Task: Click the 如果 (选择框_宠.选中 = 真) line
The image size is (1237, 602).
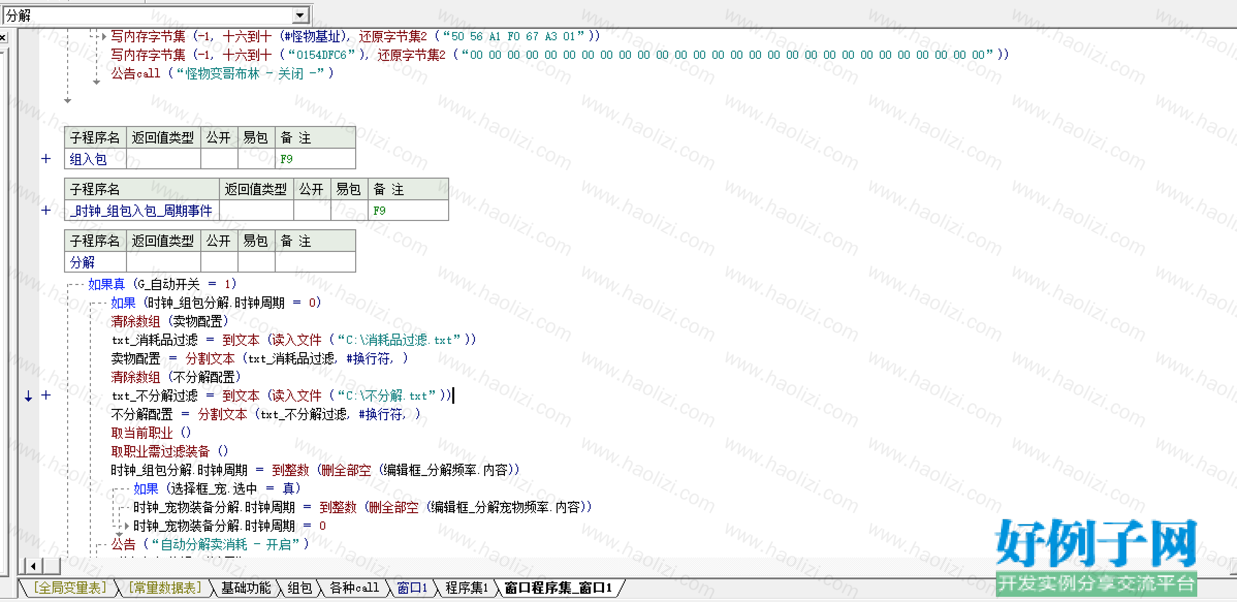Action: click(217, 488)
